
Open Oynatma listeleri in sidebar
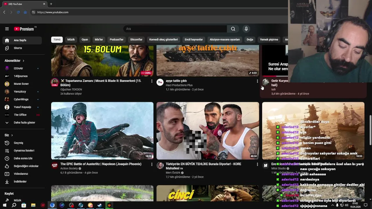coord(22,151)
